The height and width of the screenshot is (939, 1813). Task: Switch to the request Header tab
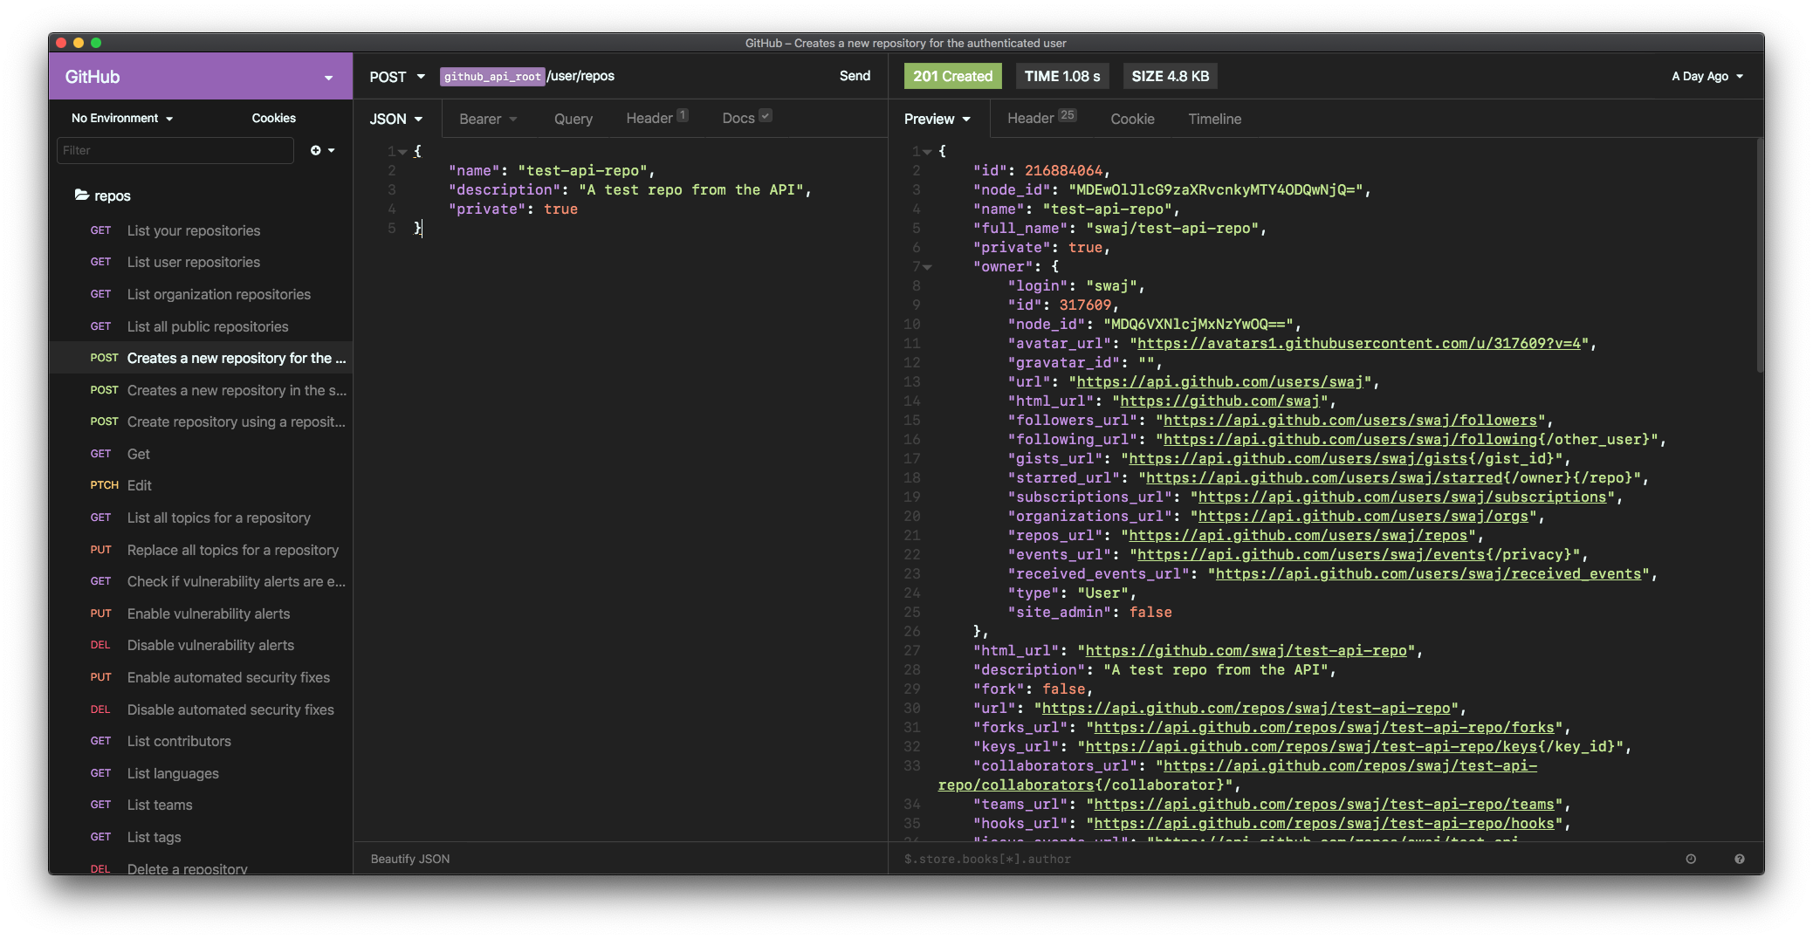(656, 118)
